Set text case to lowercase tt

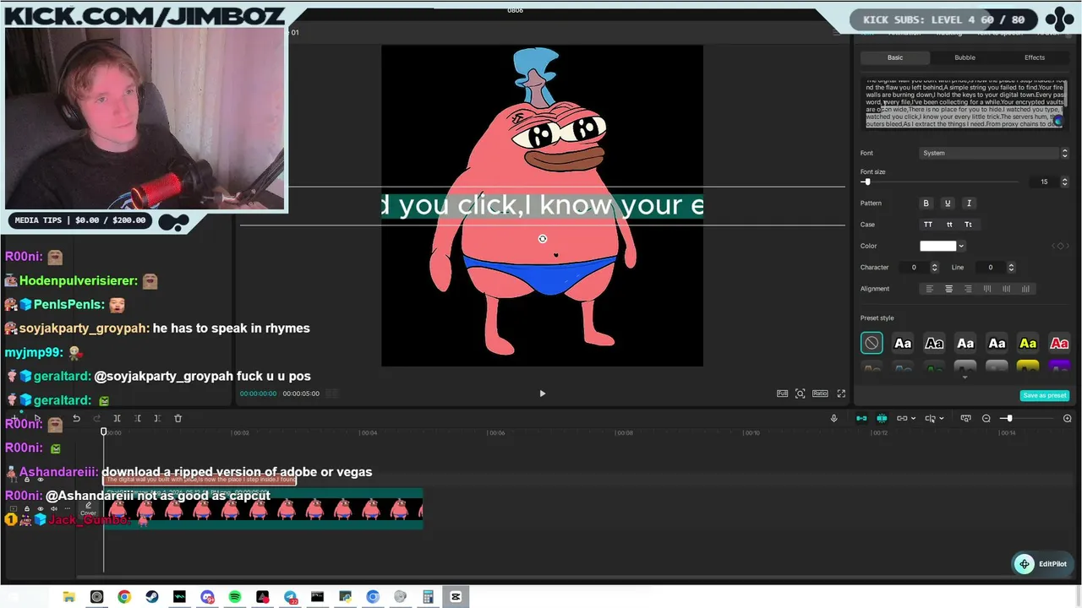coord(949,225)
